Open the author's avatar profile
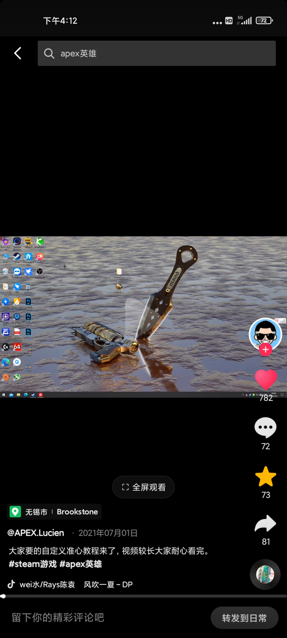Viewport: 287px width, 638px height. coord(266,335)
